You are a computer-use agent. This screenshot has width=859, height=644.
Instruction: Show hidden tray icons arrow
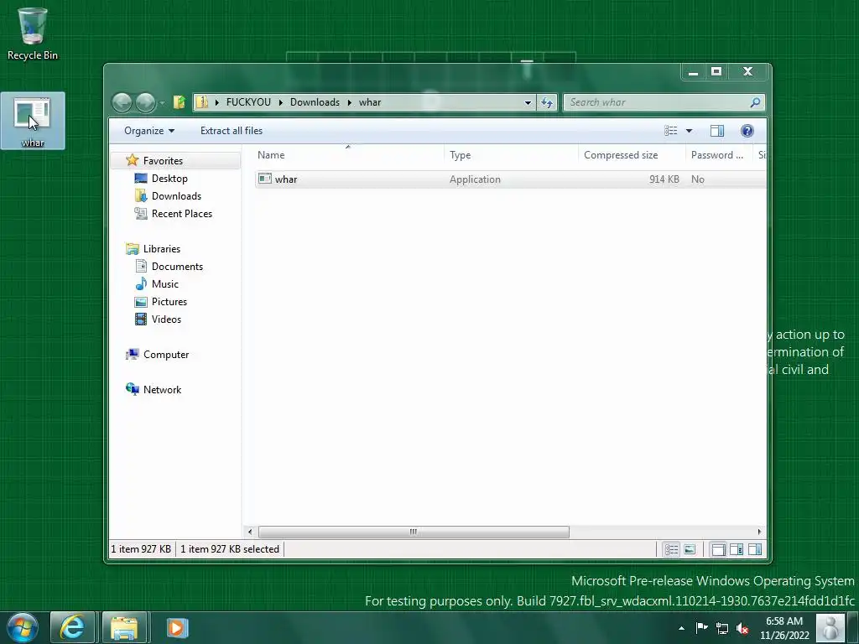click(x=681, y=628)
